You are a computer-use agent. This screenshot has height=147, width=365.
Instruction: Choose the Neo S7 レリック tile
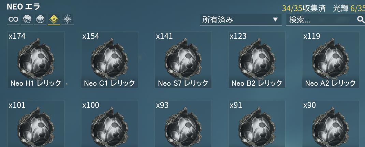tap(183, 60)
